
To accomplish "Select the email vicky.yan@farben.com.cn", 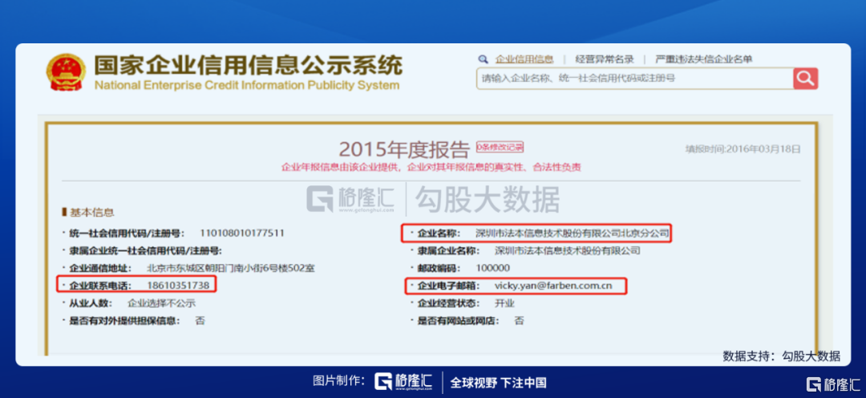I will click(553, 286).
